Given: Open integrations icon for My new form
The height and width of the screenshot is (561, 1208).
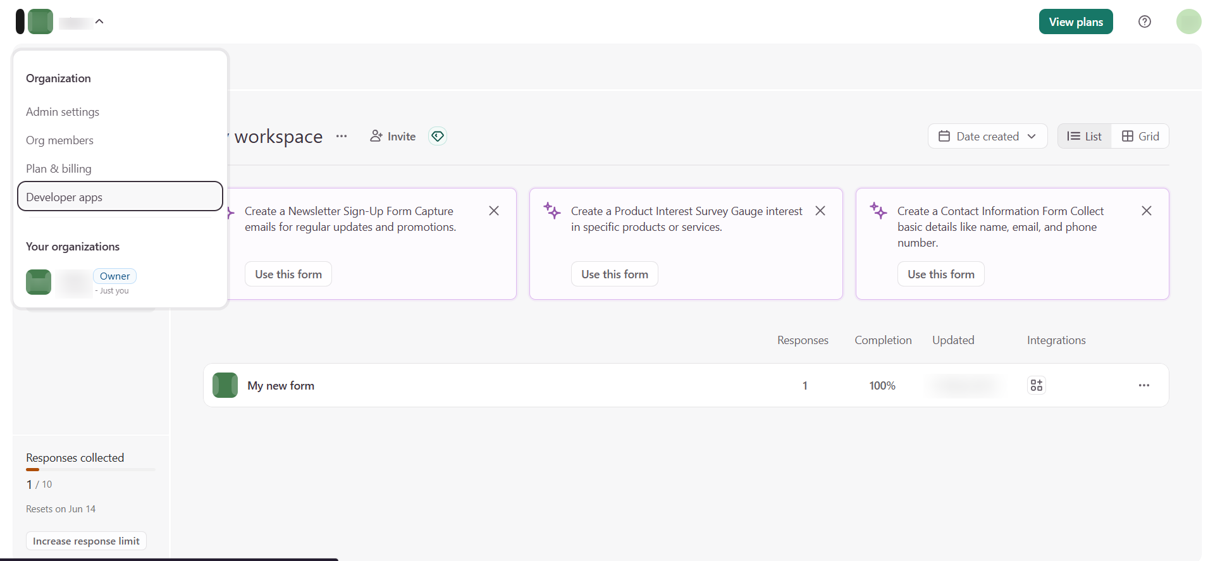Looking at the screenshot, I should [1036, 385].
